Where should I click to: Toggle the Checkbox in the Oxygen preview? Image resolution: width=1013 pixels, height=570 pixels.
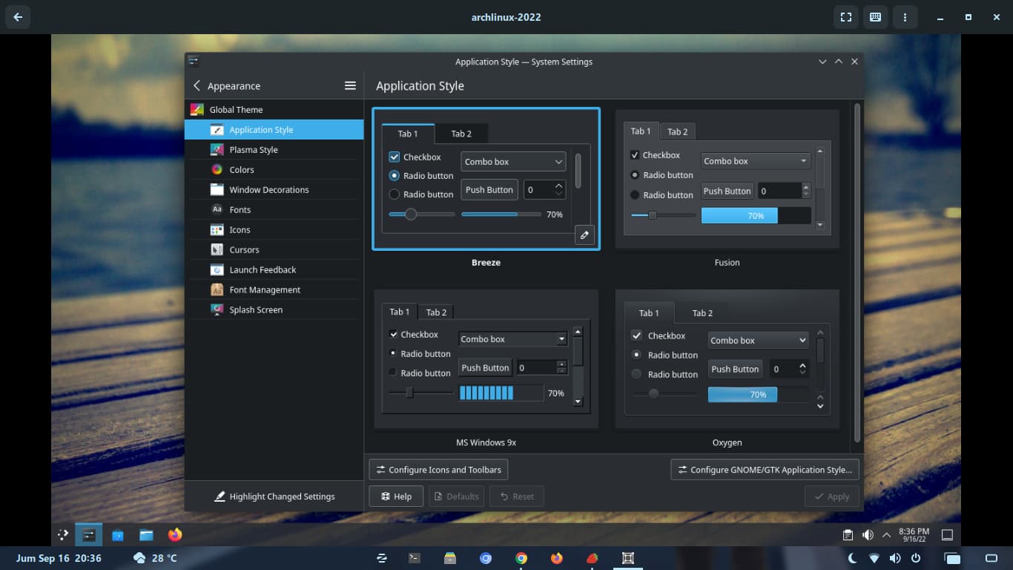(636, 336)
